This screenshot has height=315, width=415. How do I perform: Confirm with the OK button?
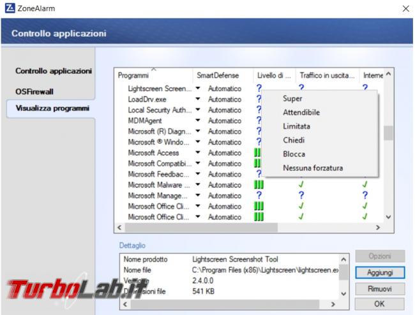[x=380, y=304]
